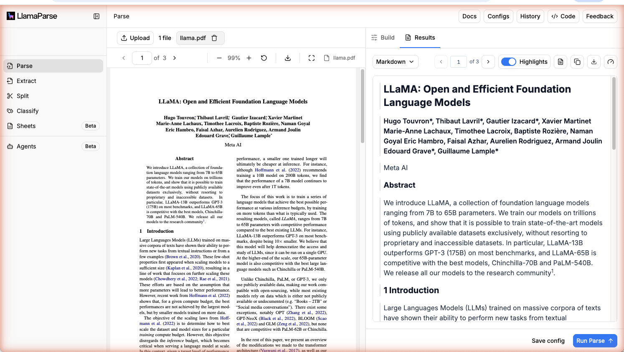Viewport: 624px width, 352px height.
Task: Delete the uploaded llama.pdf file
Action: [x=214, y=38]
